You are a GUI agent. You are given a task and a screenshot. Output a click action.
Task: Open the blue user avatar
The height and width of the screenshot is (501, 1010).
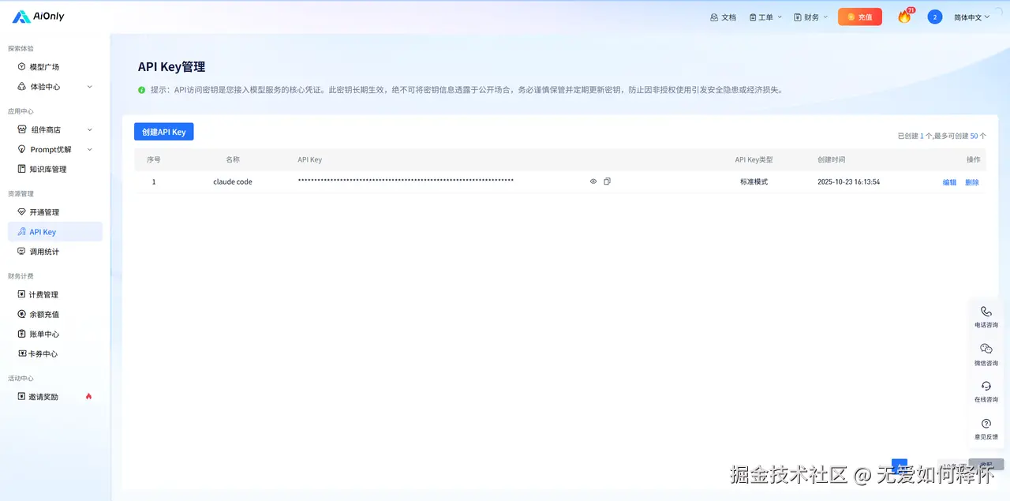[x=935, y=17]
